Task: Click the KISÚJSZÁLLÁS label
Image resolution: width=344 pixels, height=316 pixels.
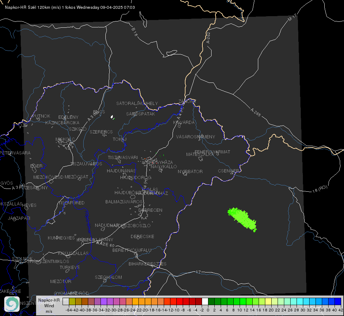Action: (73, 253)
